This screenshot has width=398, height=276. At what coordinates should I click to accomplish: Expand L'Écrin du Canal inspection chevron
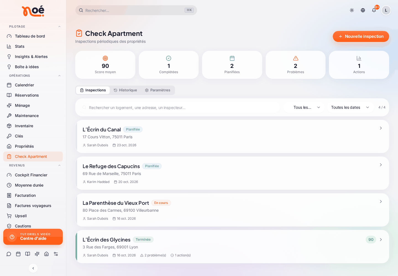point(381,128)
